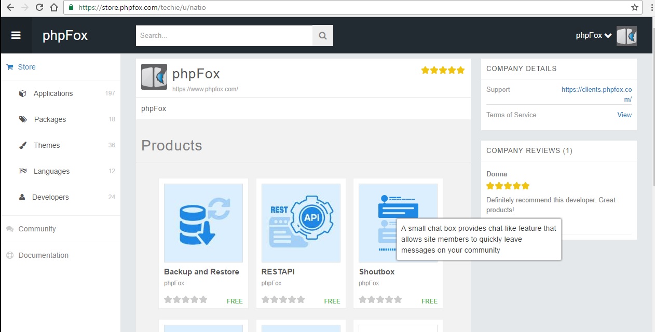Image resolution: width=655 pixels, height=332 pixels.
Task: Open the Languages sidebar section
Action: [51, 171]
